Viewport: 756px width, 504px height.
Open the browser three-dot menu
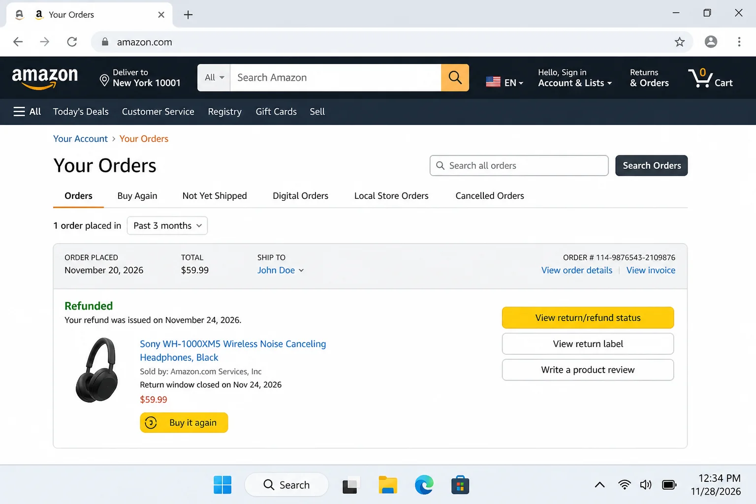pos(739,42)
